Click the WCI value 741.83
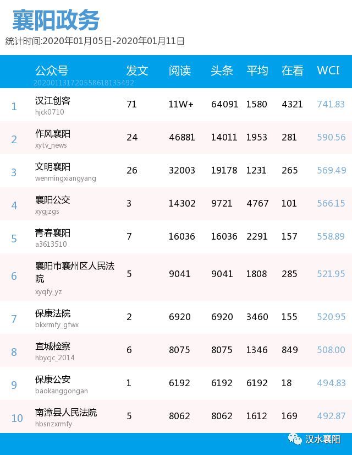352x455 pixels. pyautogui.click(x=331, y=104)
